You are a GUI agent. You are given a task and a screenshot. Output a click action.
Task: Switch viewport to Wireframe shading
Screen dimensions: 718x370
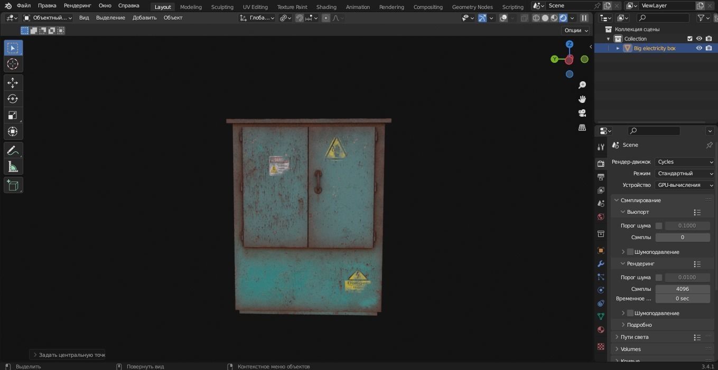pos(536,18)
